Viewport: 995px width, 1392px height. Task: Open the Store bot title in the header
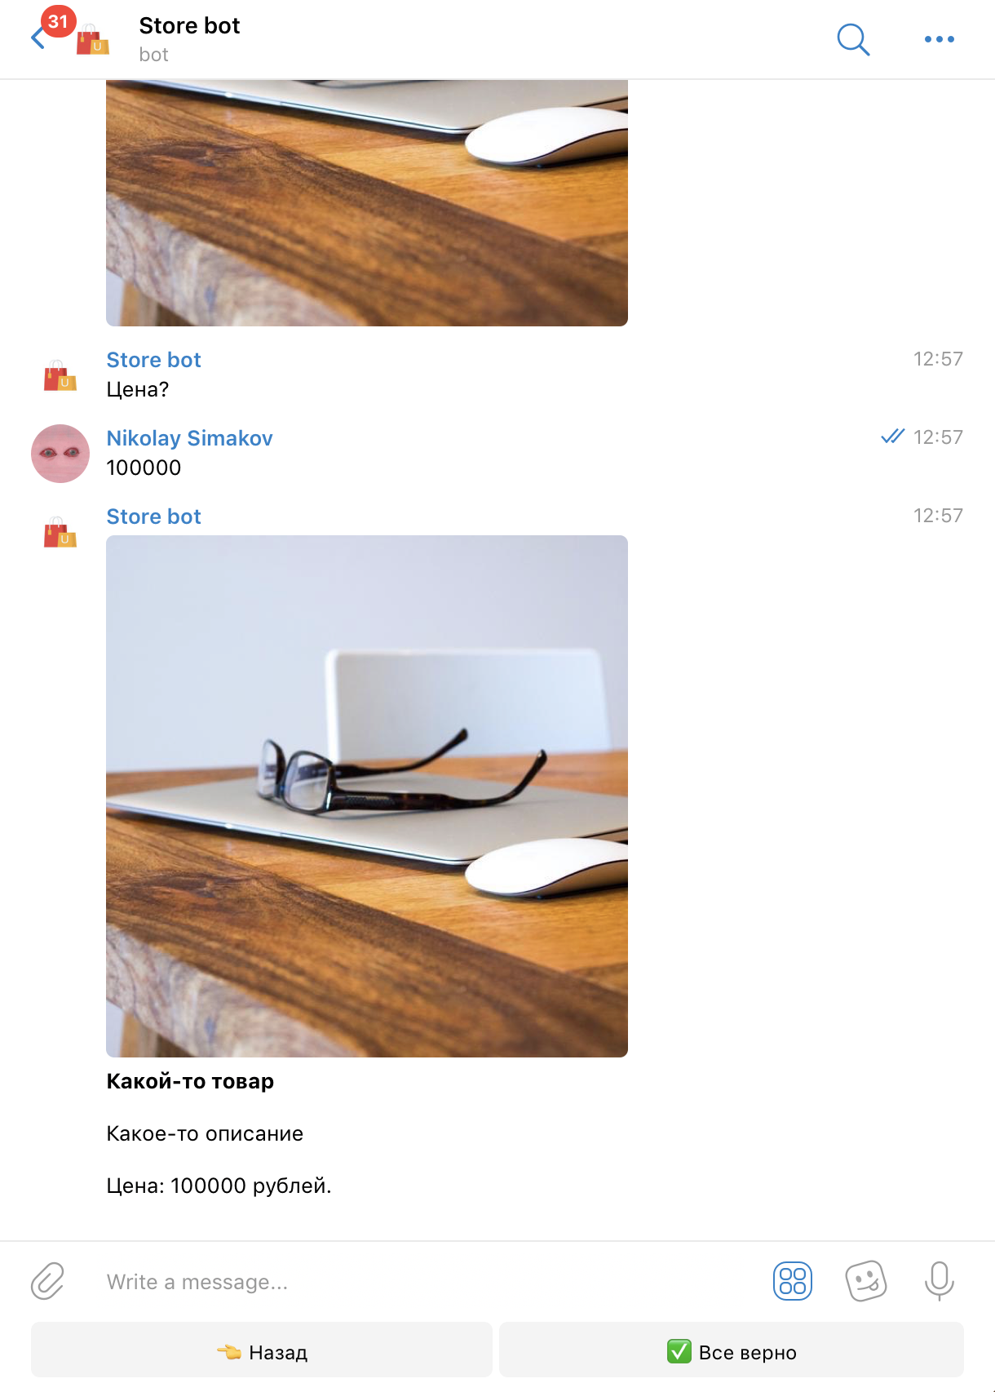click(189, 26)
